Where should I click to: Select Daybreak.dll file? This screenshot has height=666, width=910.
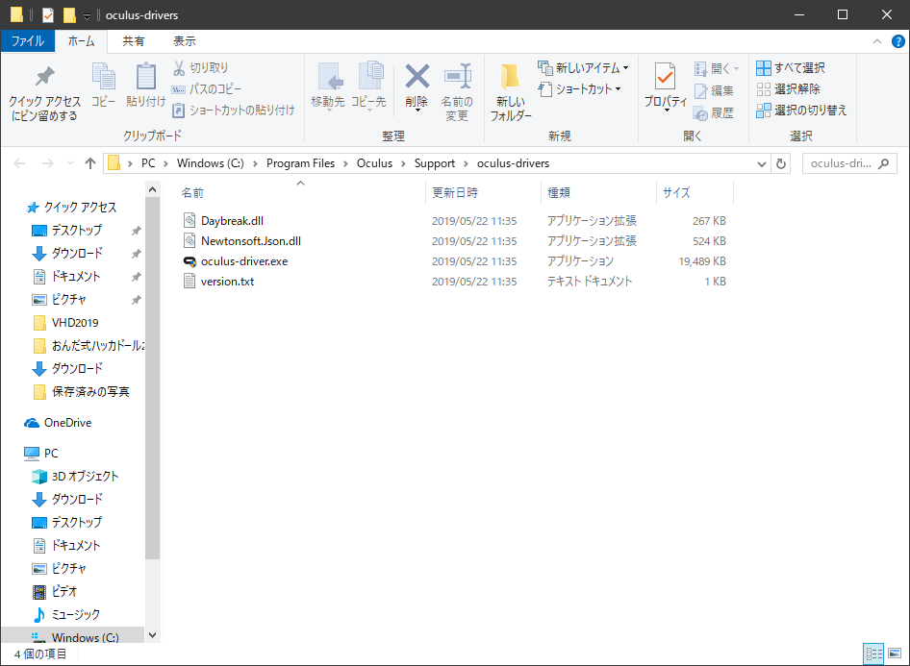(232, 221)
